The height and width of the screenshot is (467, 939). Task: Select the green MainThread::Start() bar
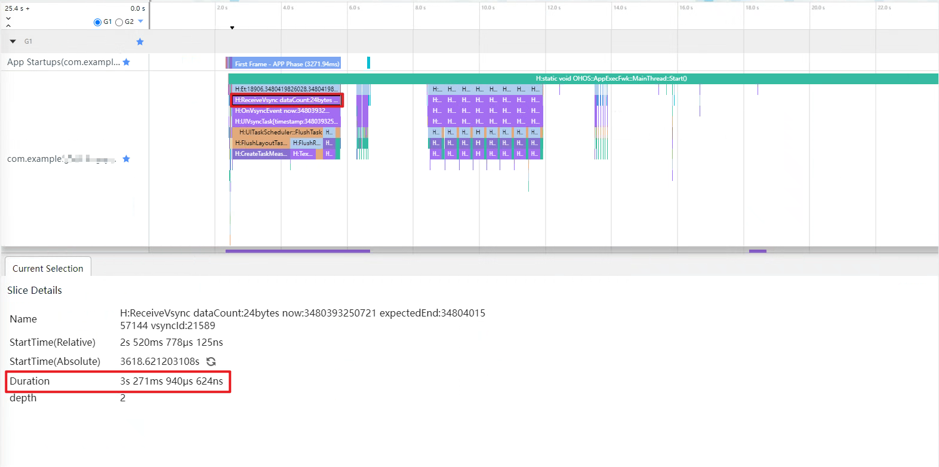tap(611, 79)
